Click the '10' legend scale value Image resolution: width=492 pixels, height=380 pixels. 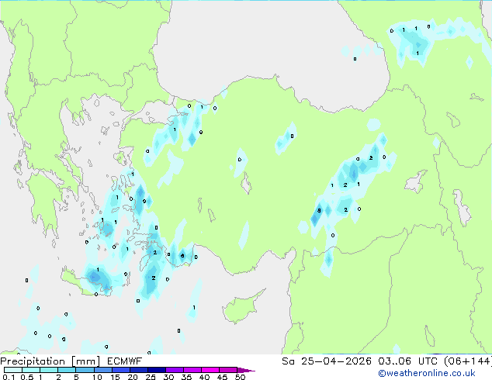[97, 377]
